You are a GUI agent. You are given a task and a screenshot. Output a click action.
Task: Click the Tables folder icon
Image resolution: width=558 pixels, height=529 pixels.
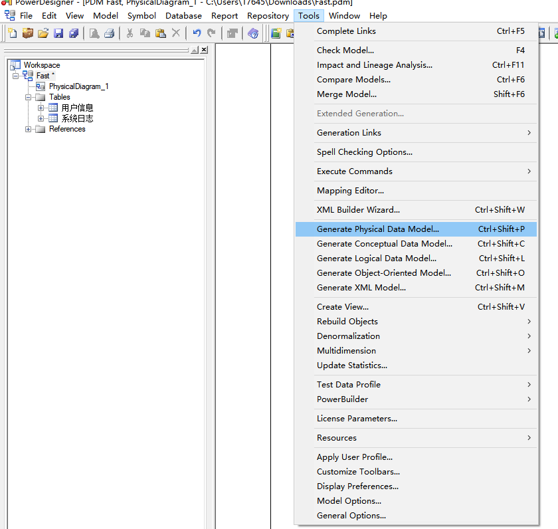coord(41,97)
